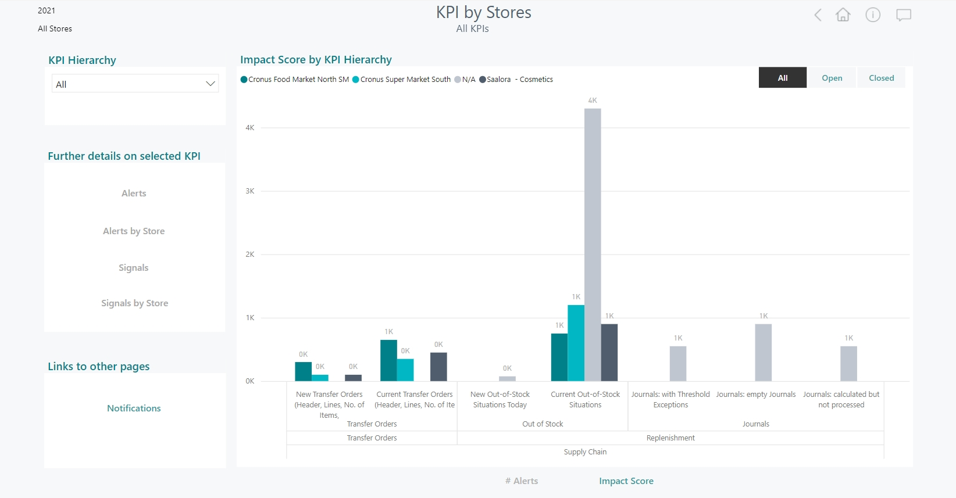Open Signals by Store details
The image size is (956, 498).
click(x=134, y=303)
